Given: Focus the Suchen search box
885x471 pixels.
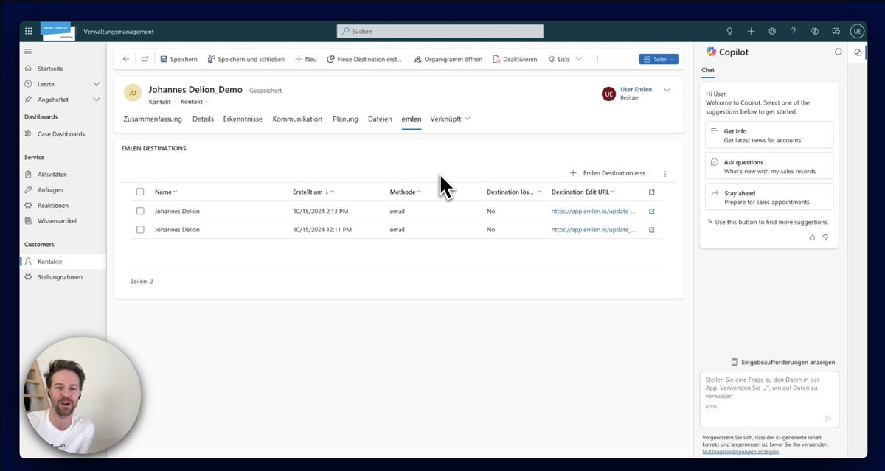Looking at the screenshot, I should tap(440, 31).
